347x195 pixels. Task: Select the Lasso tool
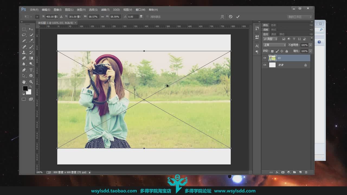(24, 35)
